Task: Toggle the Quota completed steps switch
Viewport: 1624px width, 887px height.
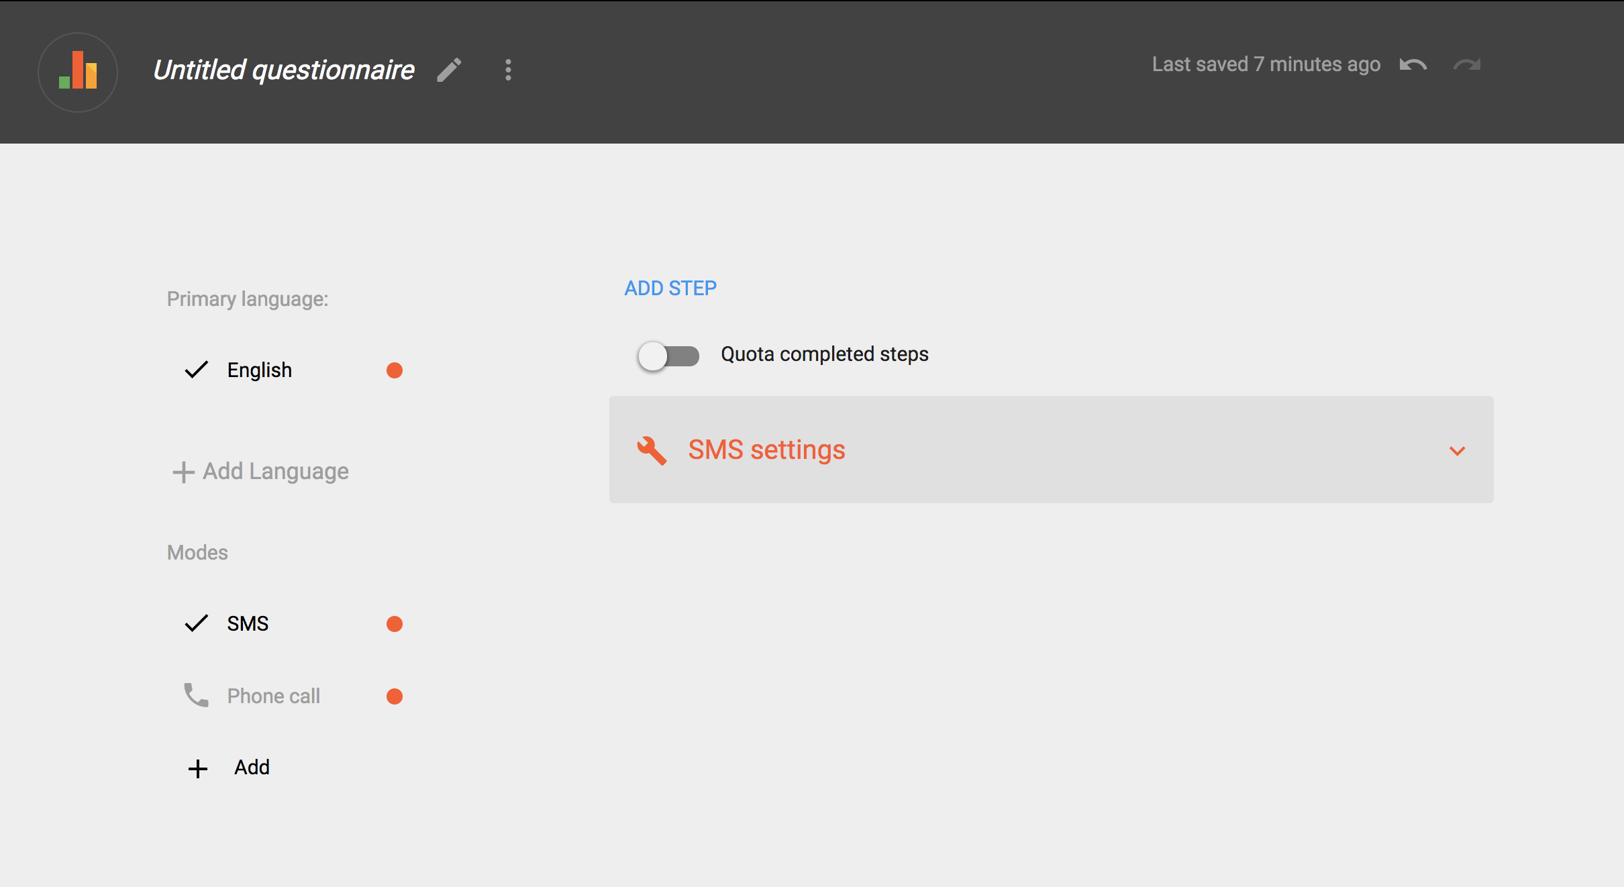Action: point(668,355)
